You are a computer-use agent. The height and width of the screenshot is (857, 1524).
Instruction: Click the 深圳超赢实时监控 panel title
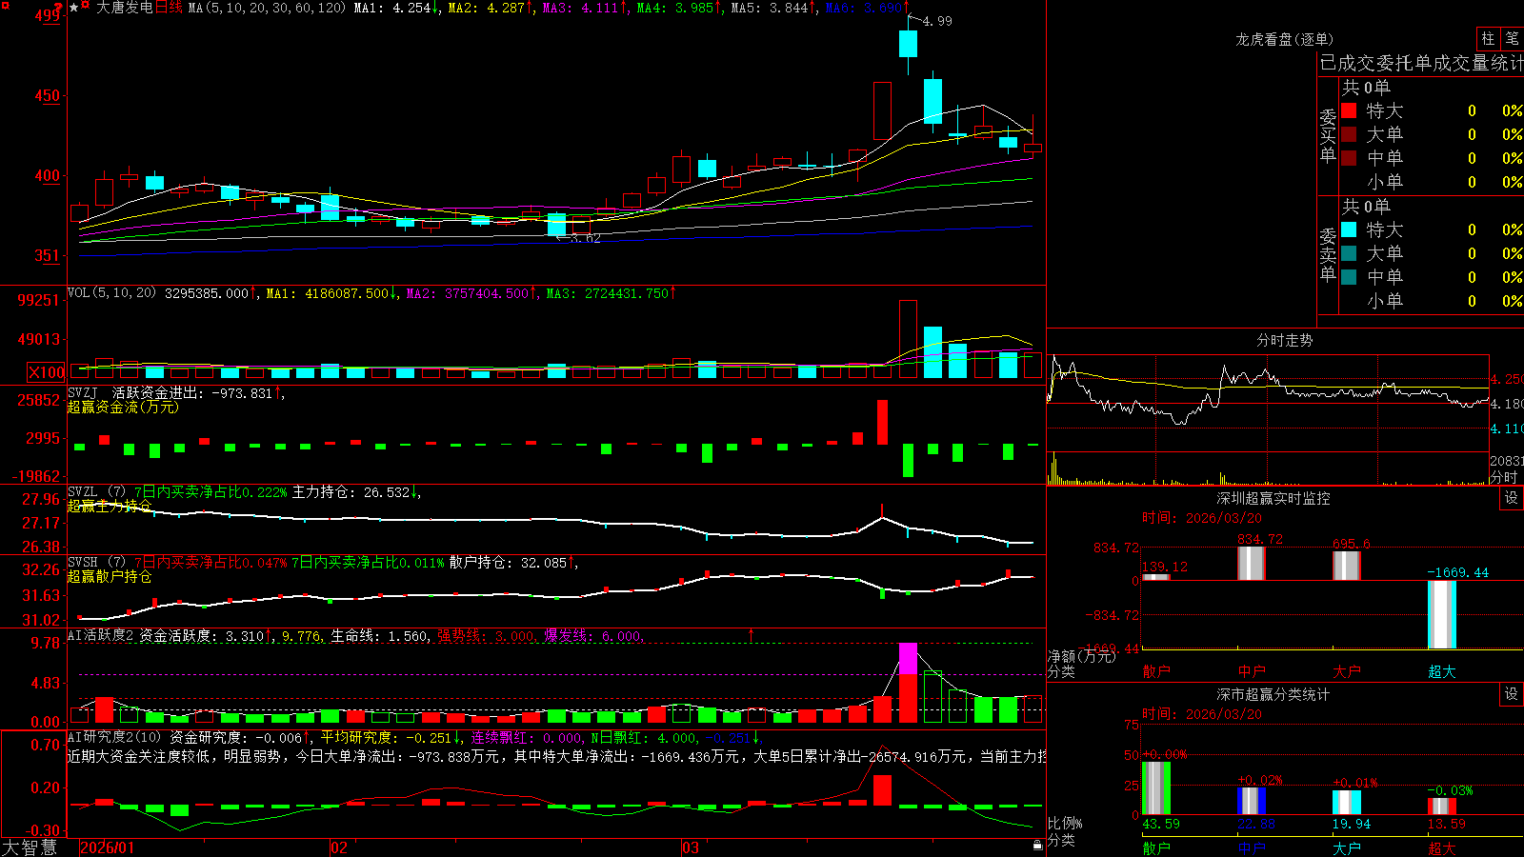click(x=1273, y=498)
